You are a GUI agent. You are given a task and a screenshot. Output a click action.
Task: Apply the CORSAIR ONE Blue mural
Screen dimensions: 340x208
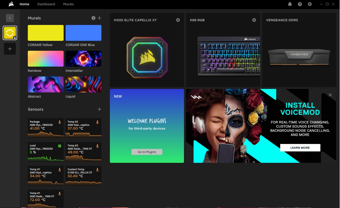click(83, 33)
